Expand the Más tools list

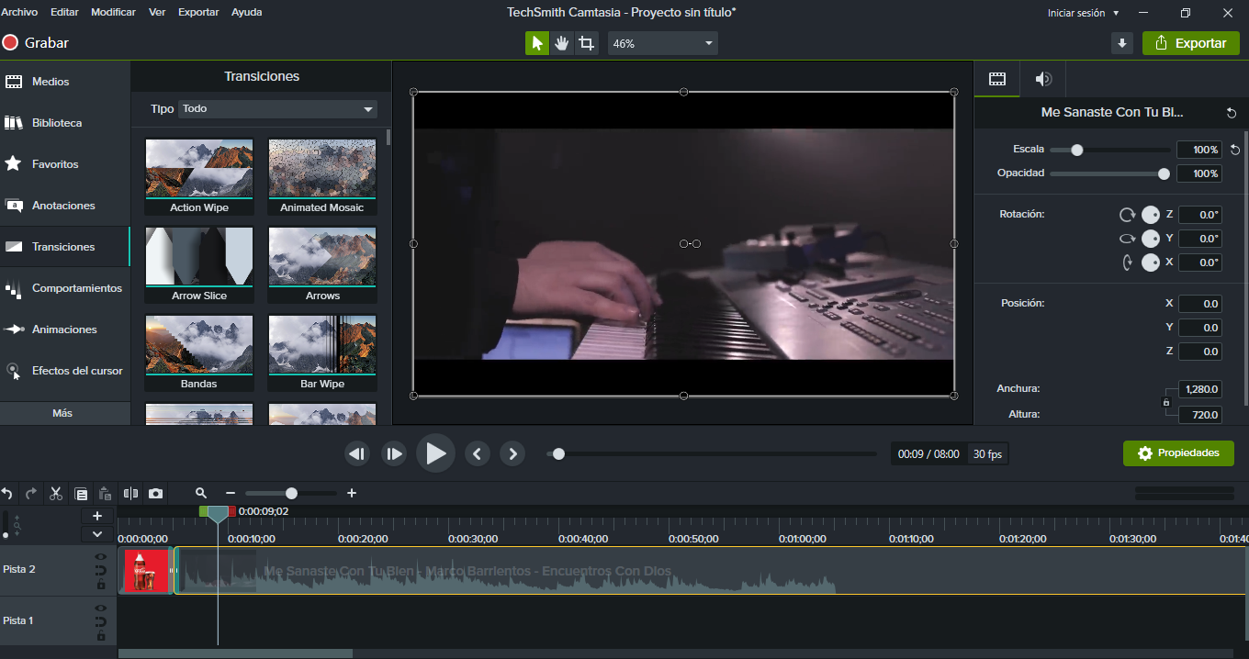[62, 413]
